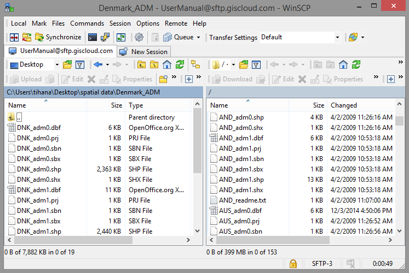The image size is (409, 273).
Task: Open the Commands menu
Action: (x=87, y=23)
